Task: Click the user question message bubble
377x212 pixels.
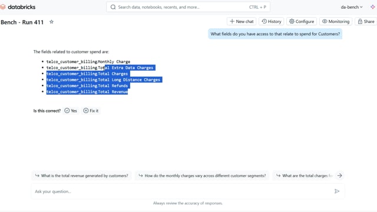Action: (275, 34)
